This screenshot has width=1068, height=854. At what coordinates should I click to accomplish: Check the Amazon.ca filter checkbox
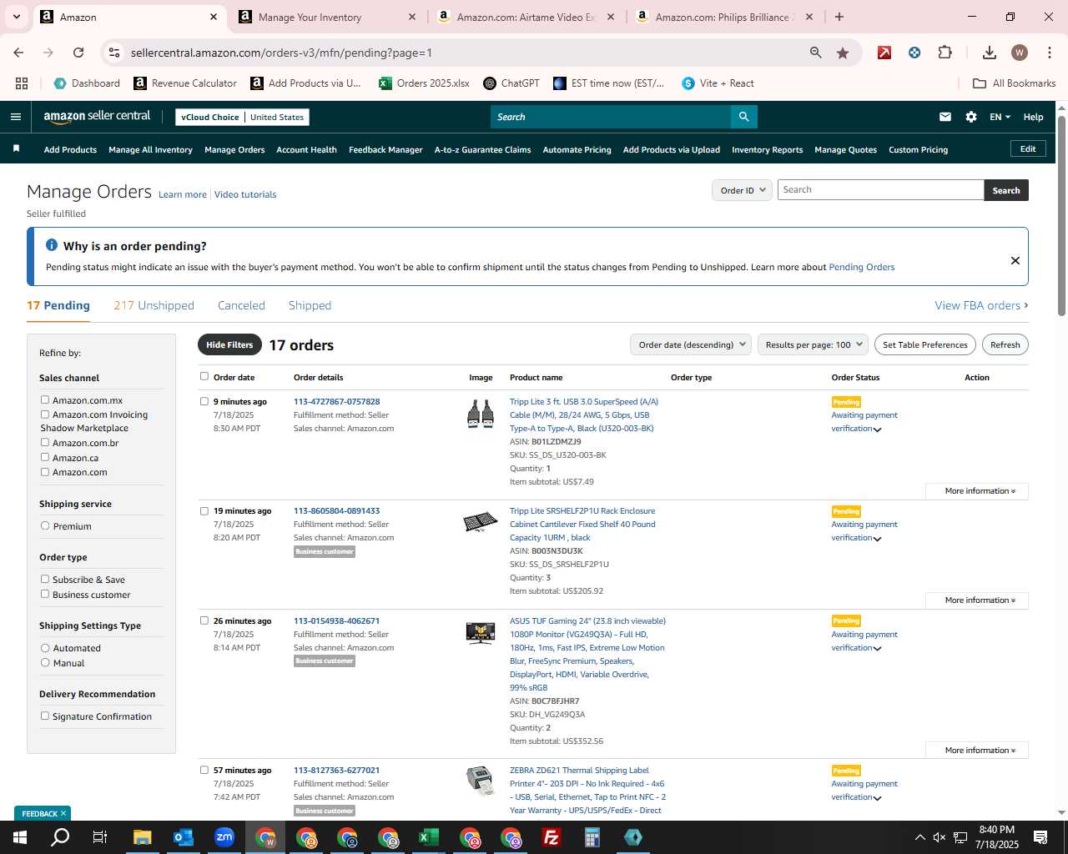point(45,457)
